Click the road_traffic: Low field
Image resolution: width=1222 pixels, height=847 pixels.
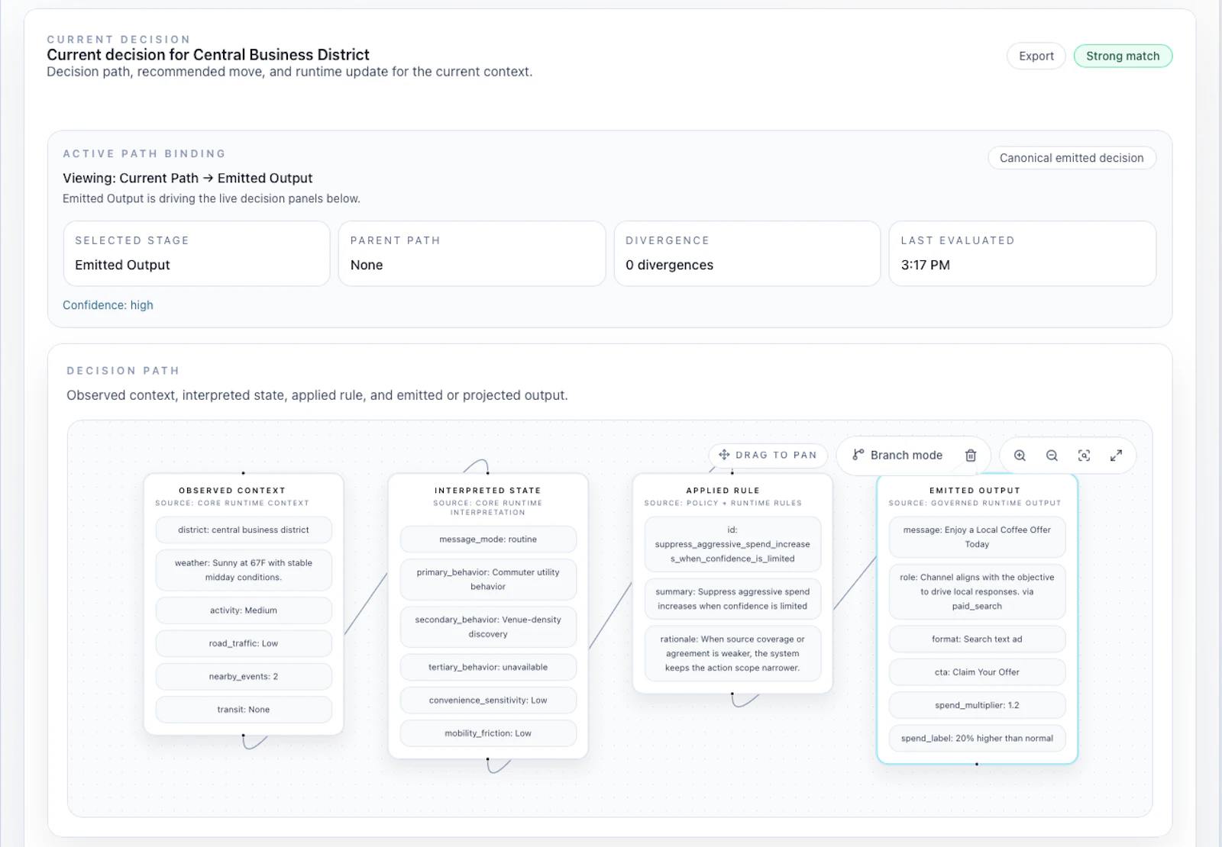point(244,643)
